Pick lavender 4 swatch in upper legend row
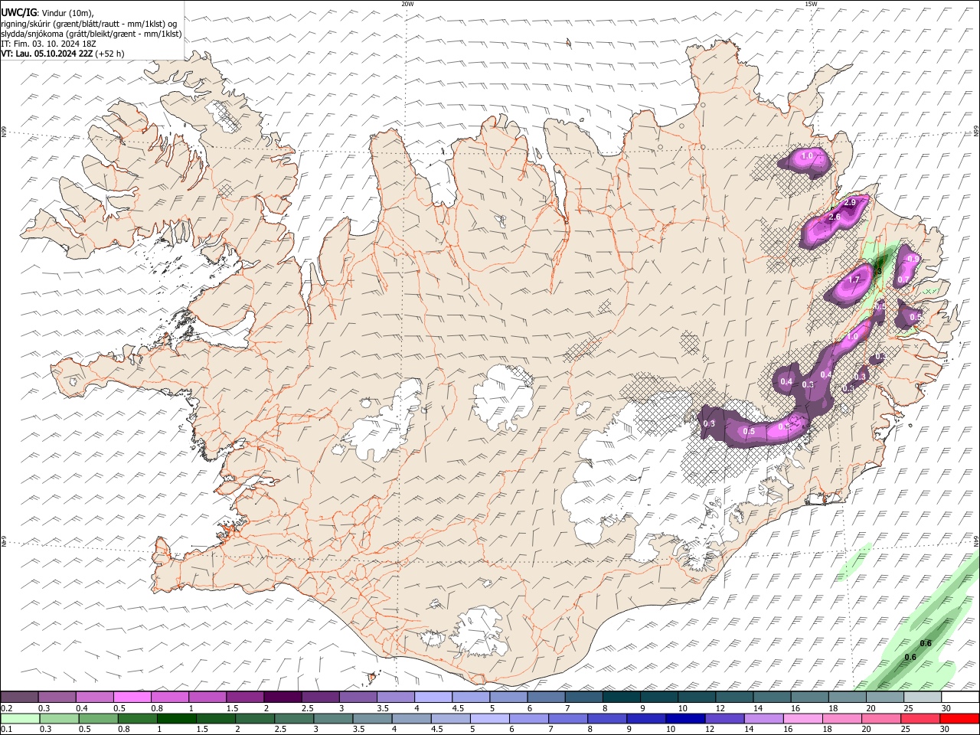This screenshot has height=735, width=980. tap(433, 697)
